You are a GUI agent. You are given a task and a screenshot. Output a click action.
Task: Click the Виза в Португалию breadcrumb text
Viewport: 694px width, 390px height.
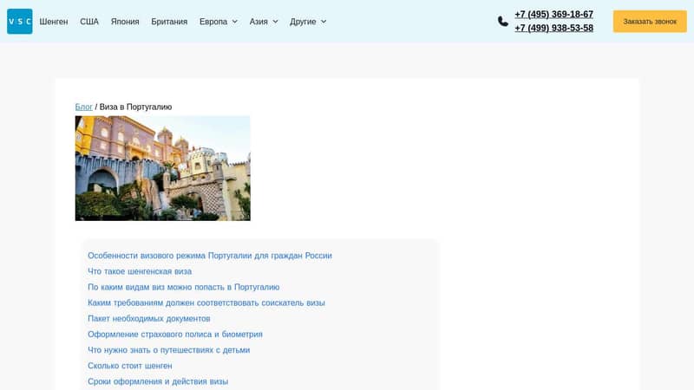[135, 107]
